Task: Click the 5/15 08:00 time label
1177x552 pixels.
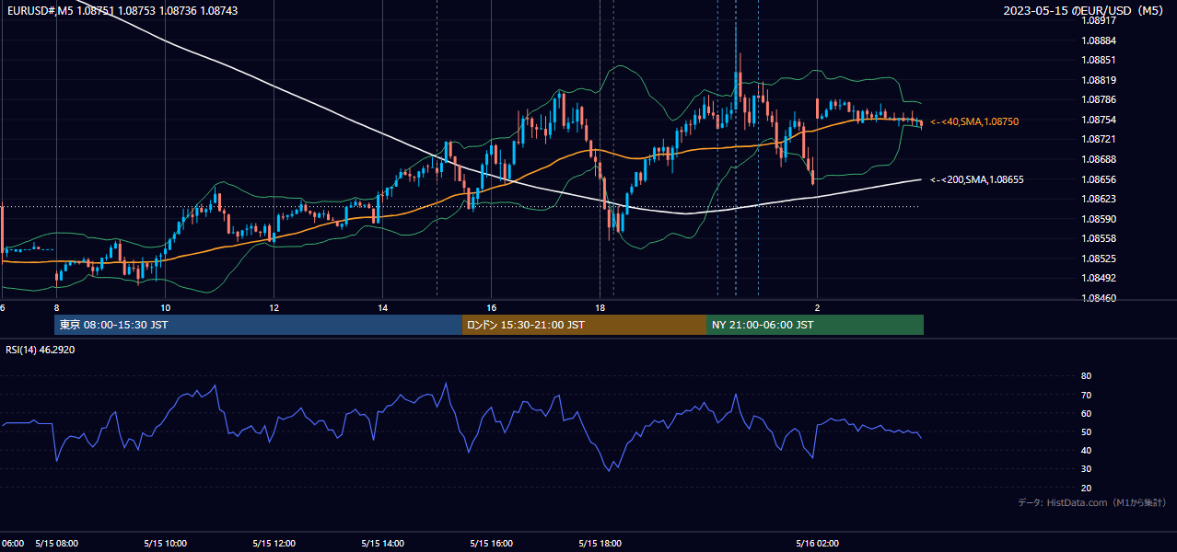Action: tap(56, 544)
